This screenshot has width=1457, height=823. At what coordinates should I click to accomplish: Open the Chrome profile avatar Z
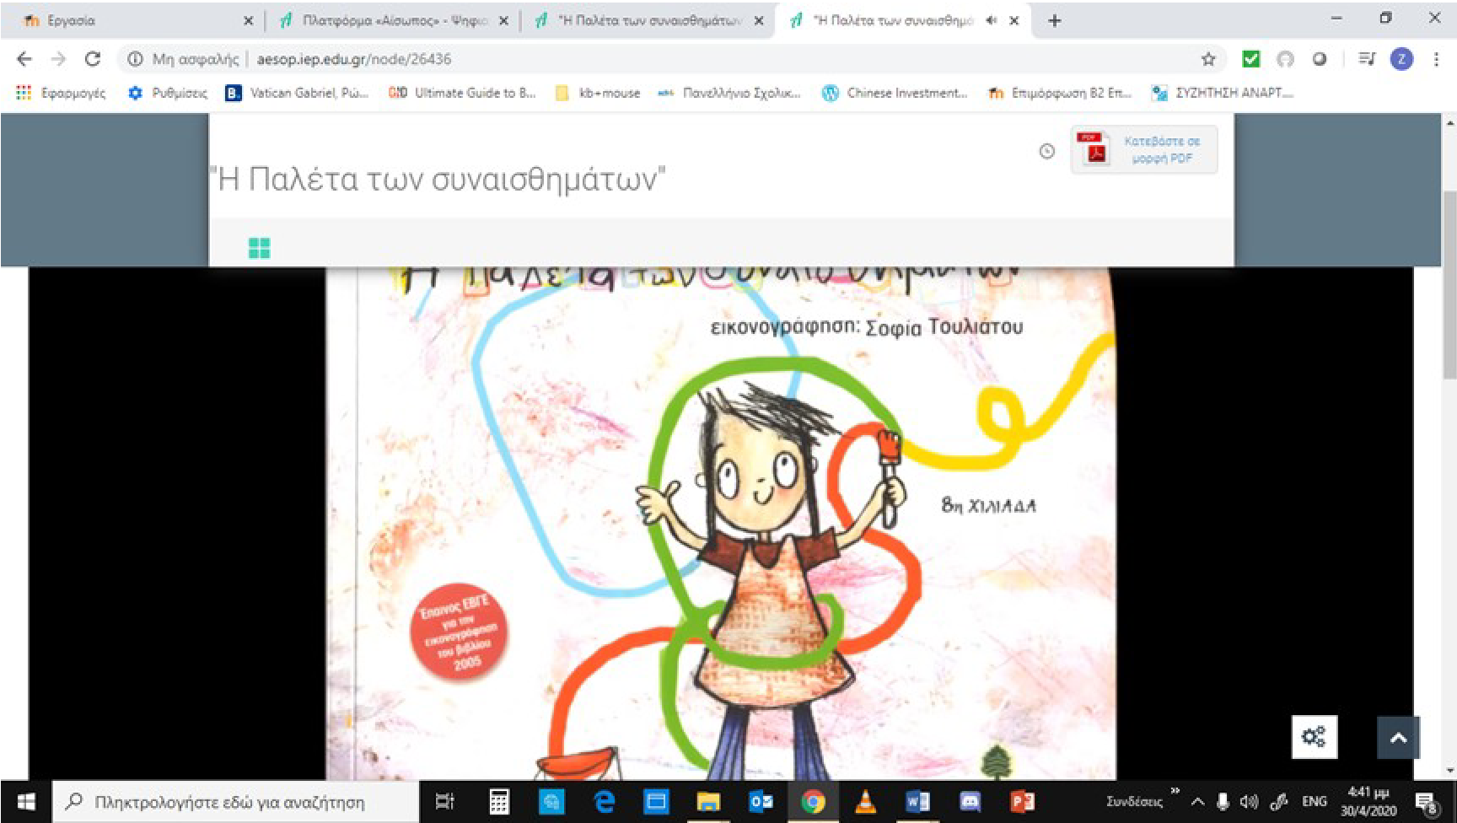coord(1401,59)
